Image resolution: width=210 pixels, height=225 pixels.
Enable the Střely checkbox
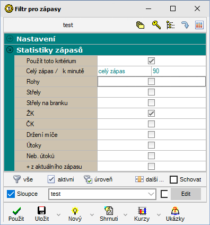tap(151, 92)
